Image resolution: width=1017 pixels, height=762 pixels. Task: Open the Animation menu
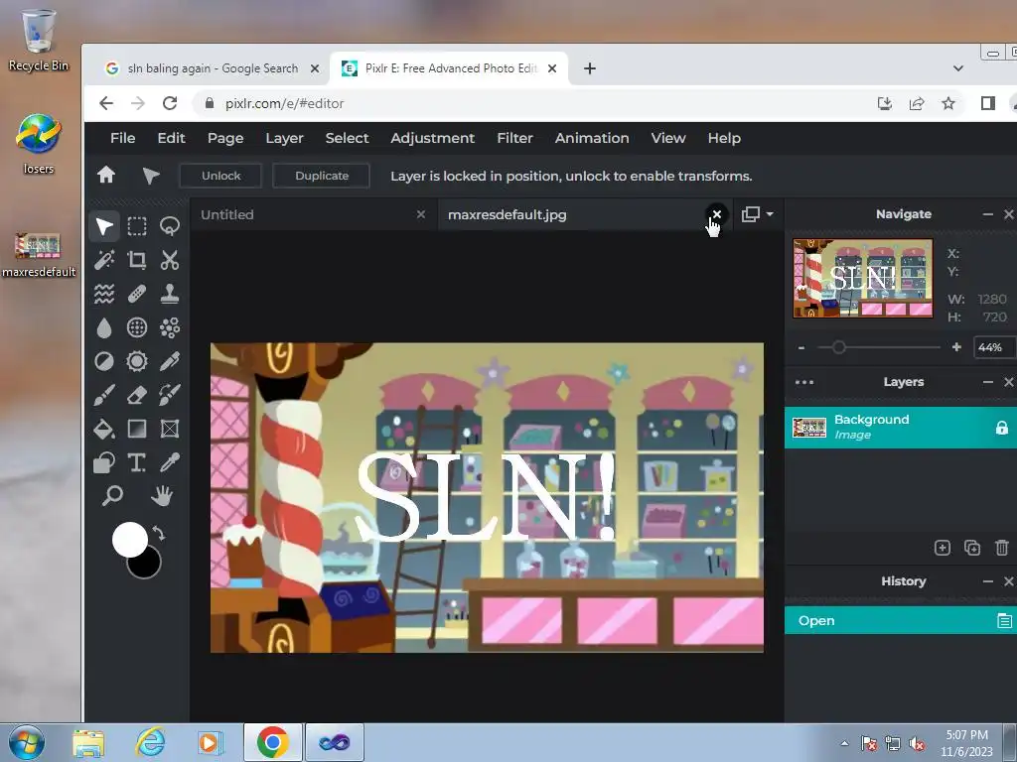(592, 138)
